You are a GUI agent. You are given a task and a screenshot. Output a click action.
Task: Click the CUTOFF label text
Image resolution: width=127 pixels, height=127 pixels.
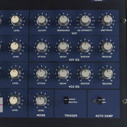(x=42, y=30)
